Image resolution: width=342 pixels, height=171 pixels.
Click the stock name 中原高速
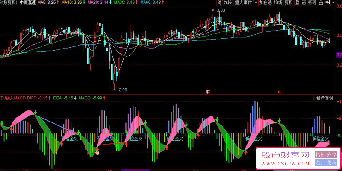point(28,3)
